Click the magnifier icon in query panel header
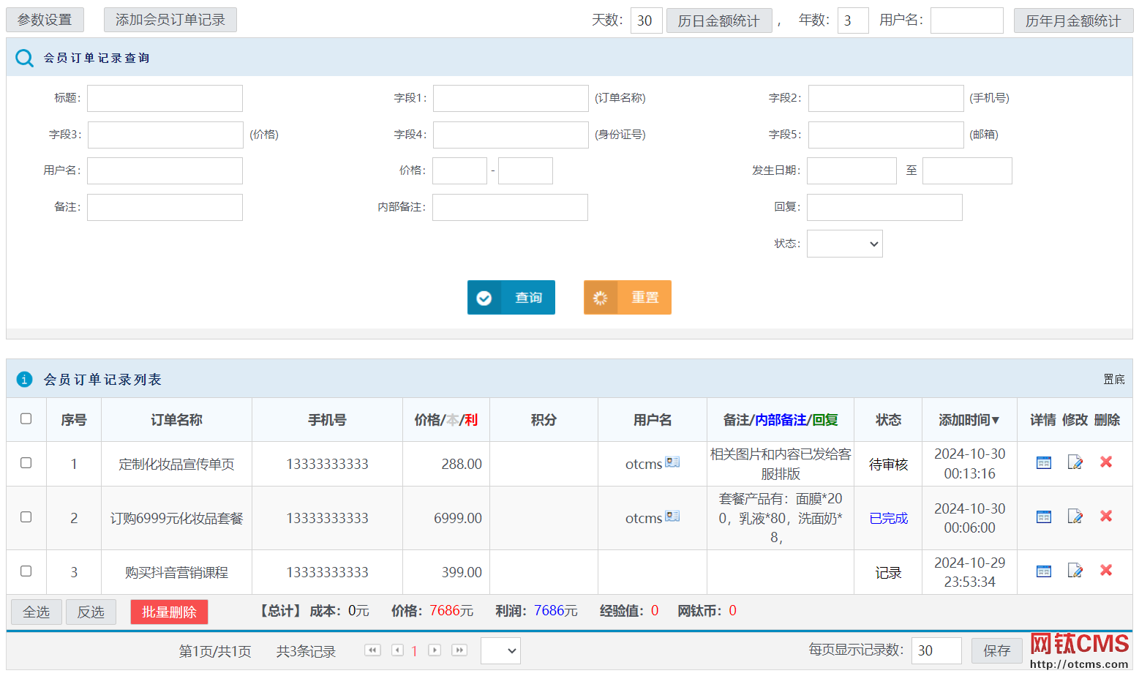Viewport: 1139px width, 676px height. pyautogui.click(x=23, y=58)
